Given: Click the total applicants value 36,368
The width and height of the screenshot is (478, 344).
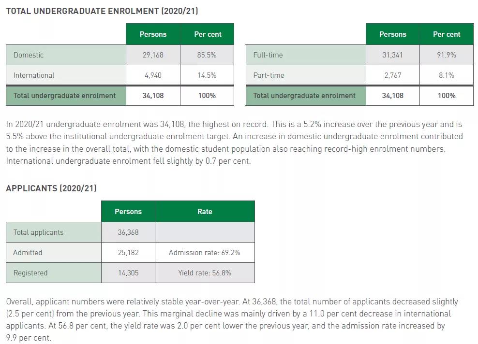Looking at the screenshot, I should [128, 232].
